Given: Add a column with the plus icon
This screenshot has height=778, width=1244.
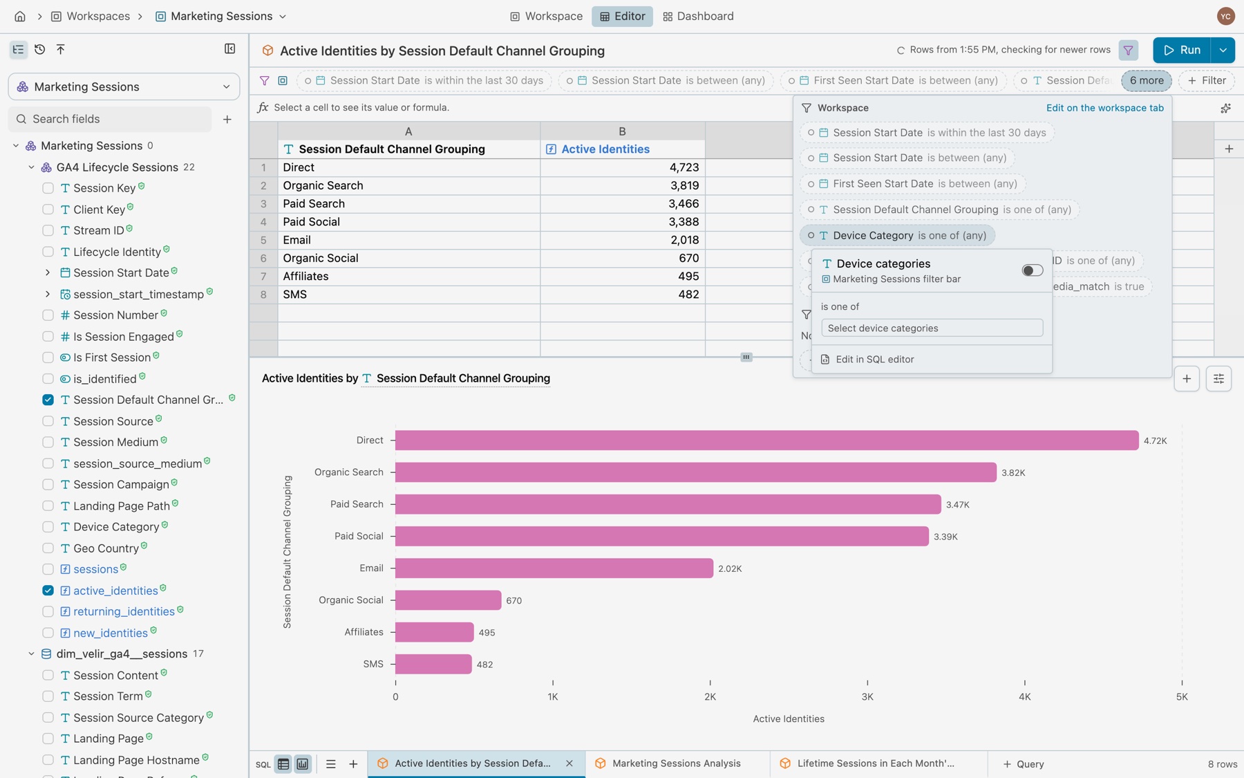Looking at the screenshot, I should click(1229, 149).
